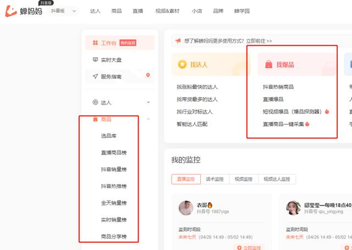Open 直播商品榜 in sidebar
Screen dimensions: 352x250
pos(114,153)
